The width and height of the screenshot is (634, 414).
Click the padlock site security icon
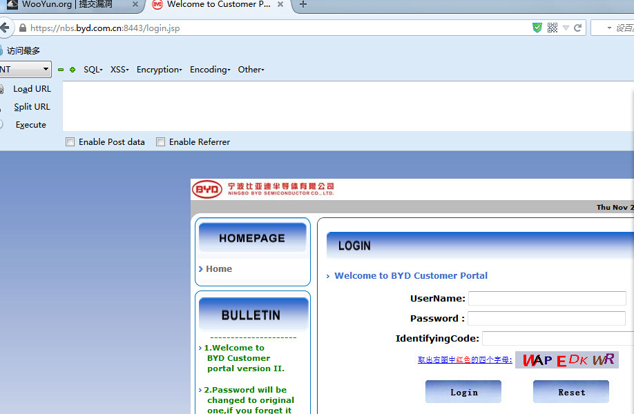tap(23, 28)
